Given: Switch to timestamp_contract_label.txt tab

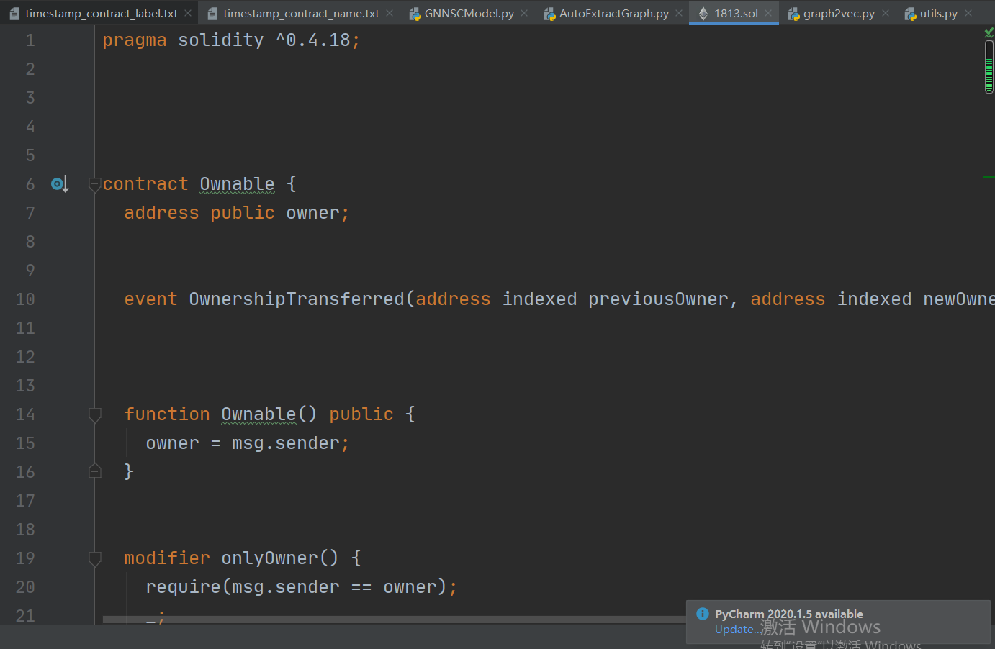Looking at the screenshot, I should coord(102,13).
